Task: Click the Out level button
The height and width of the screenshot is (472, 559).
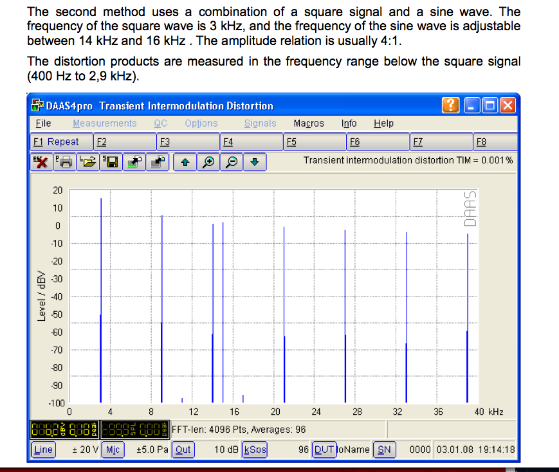Action: 183,449
